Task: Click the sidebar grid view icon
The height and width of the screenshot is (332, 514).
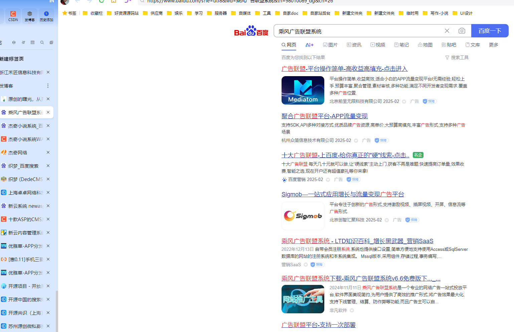Action: pos(32,42)
